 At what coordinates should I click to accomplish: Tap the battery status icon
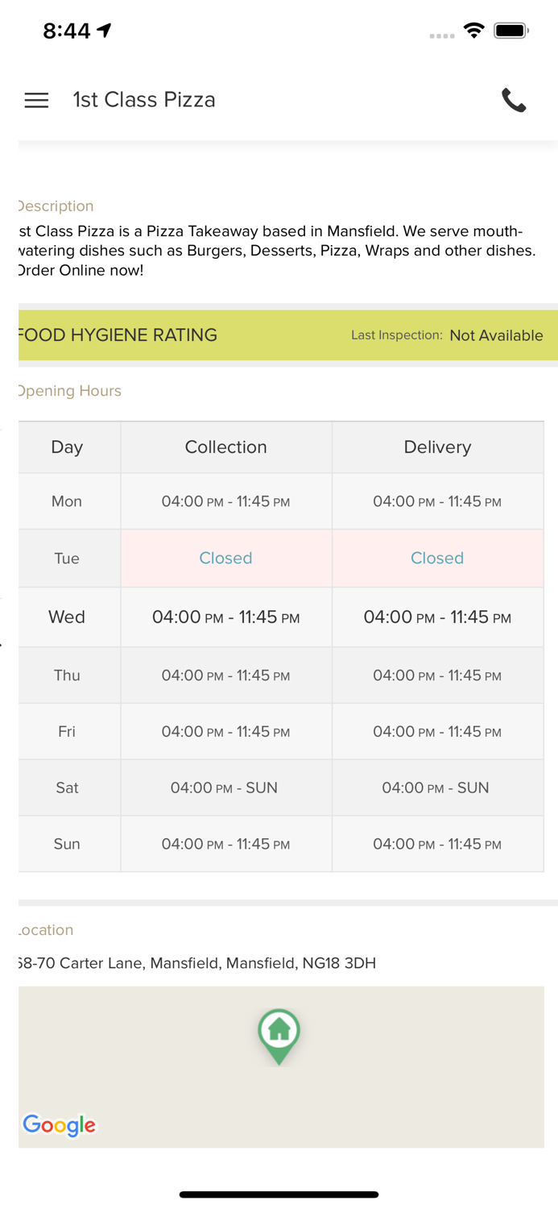click(510, 31)
